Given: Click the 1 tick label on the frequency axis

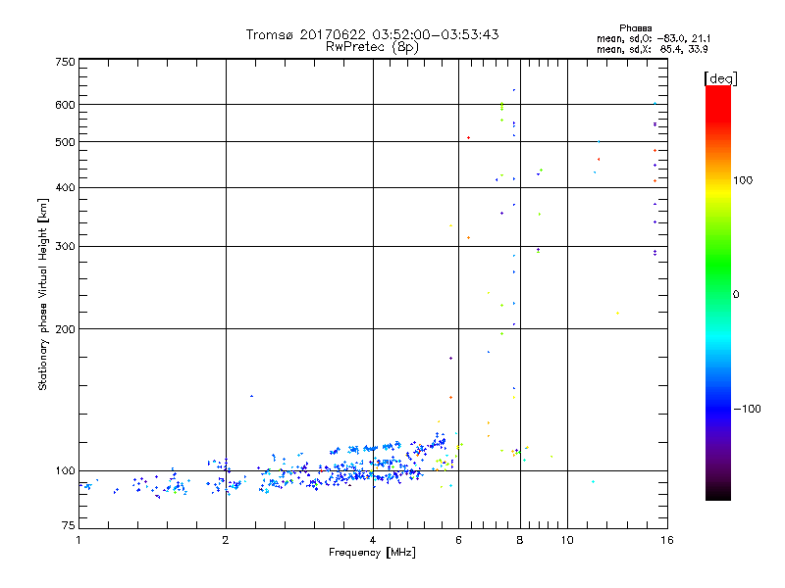Looking at the screenshot, I should (x=78, y=541).
